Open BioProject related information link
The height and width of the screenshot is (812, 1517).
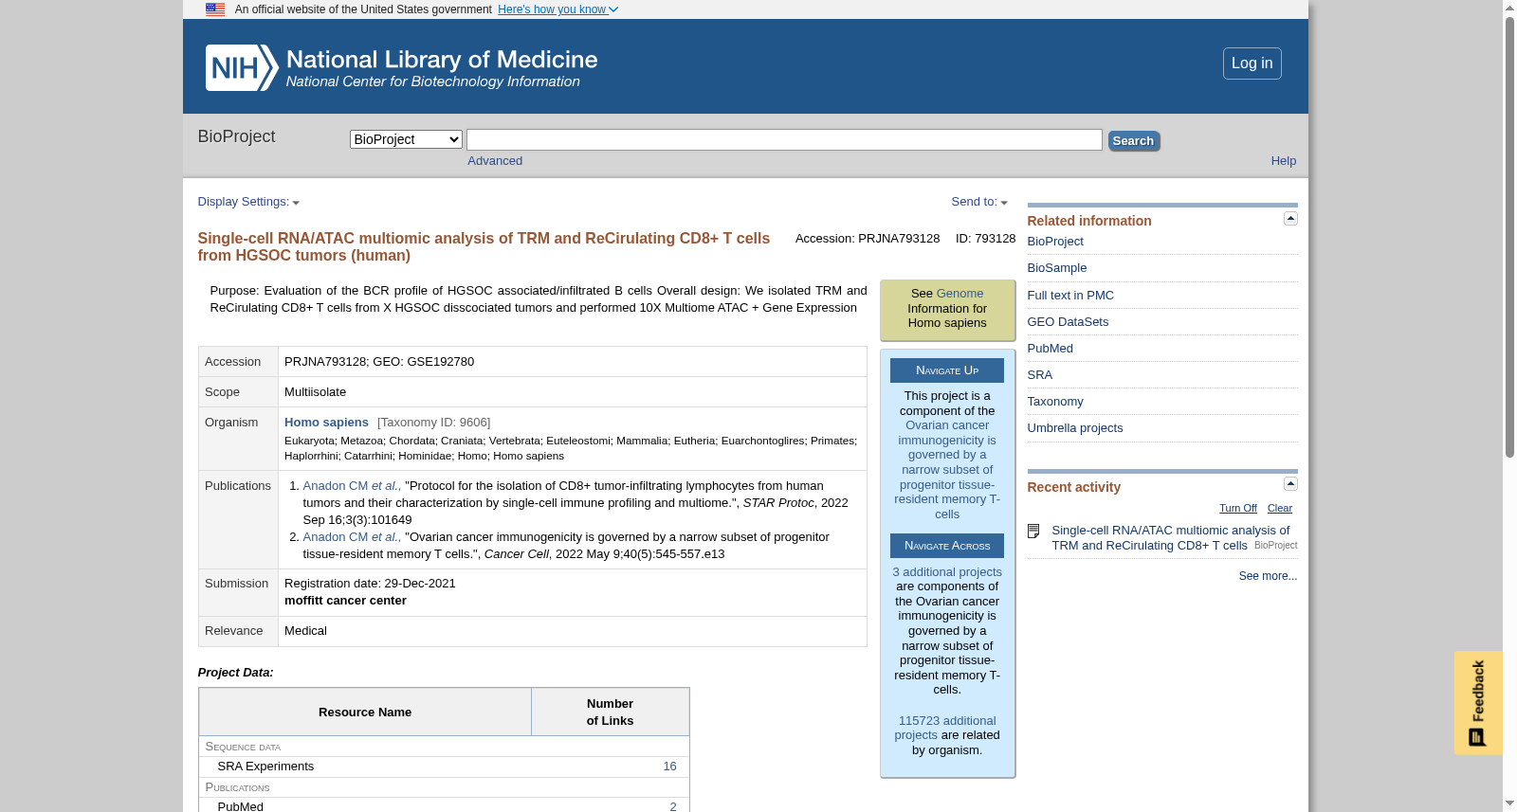coord(1055,242)
